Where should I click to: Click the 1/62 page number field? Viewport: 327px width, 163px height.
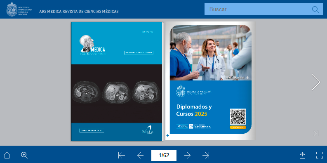[164, 155]
